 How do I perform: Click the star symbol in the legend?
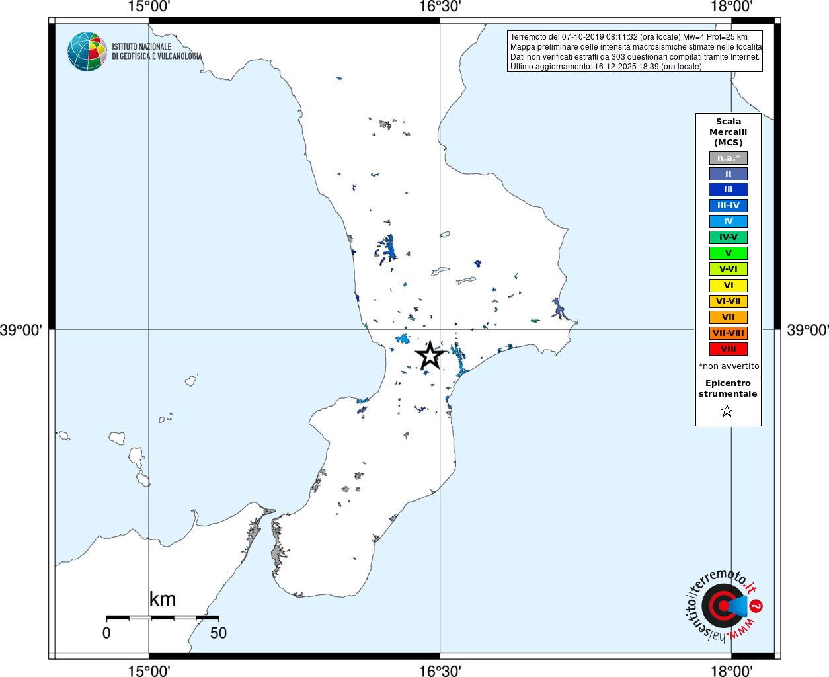coord(727,411)
